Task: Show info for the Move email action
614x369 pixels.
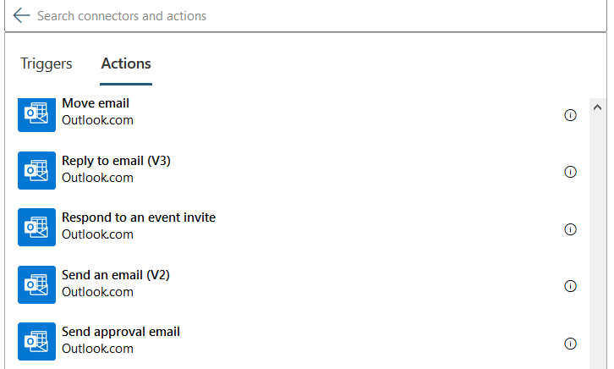Action: tap(570, 115)
